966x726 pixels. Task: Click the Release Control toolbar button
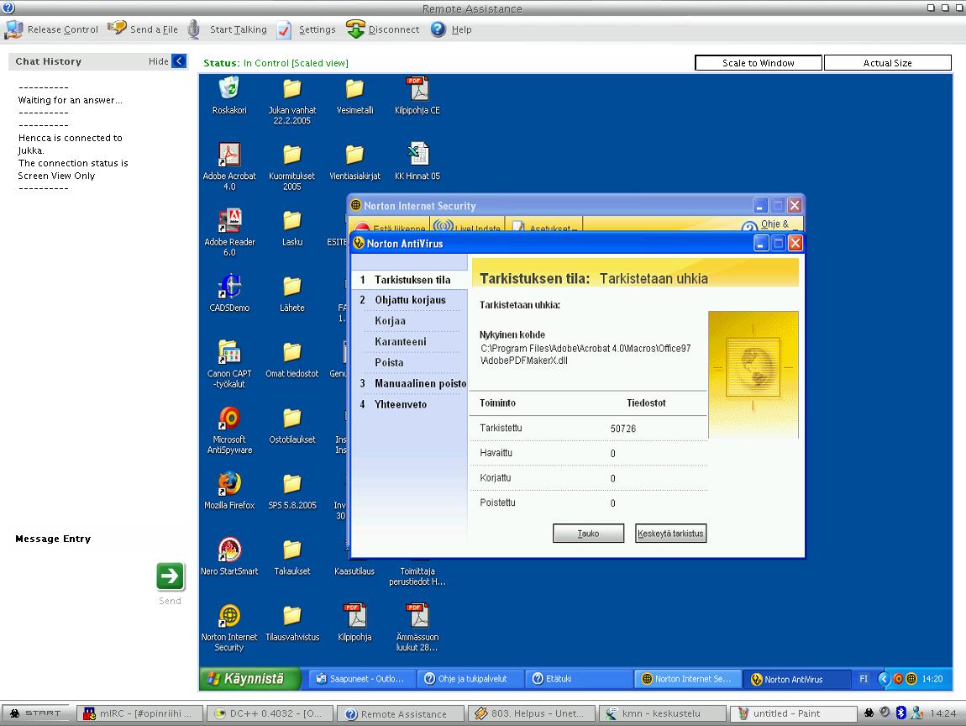(x=51, y=29)
